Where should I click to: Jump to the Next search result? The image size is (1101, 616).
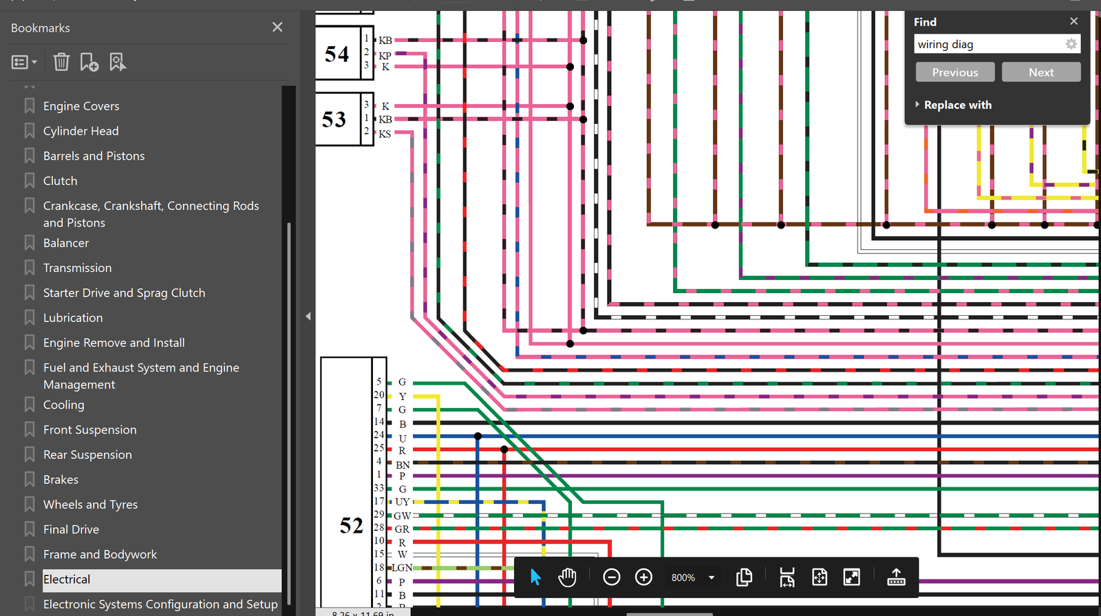click(1041, 72)
